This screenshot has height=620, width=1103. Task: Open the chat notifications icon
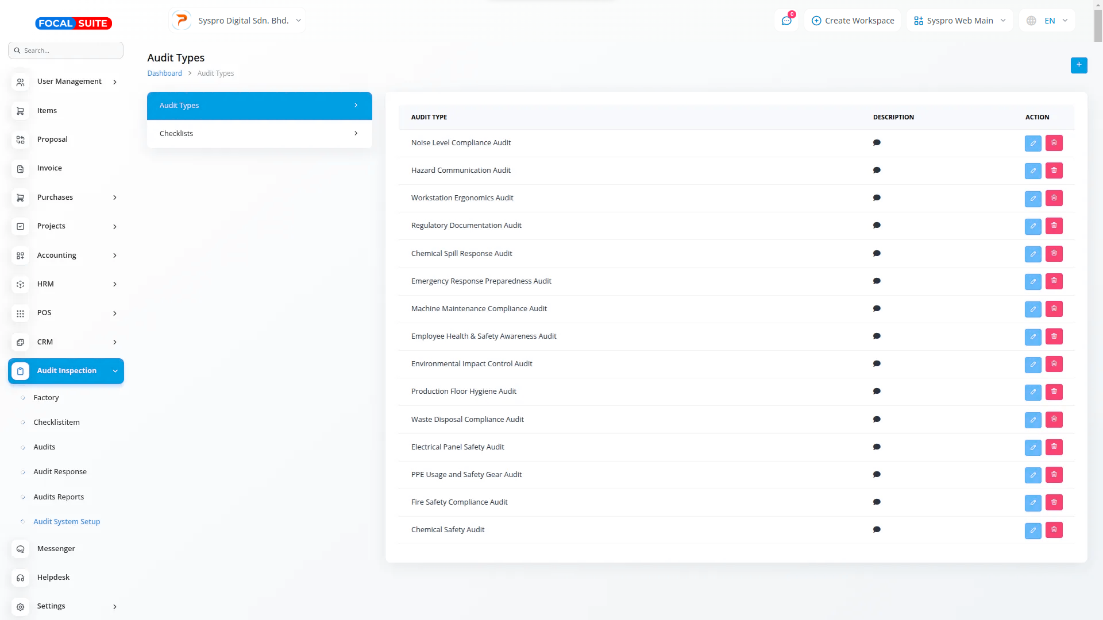click(786, 21)
